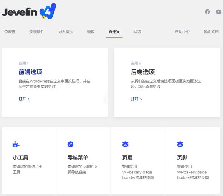This screenshot has height=196, width=223.
Task: Click the puzzle piece widget icon
Action: (16, 144)
